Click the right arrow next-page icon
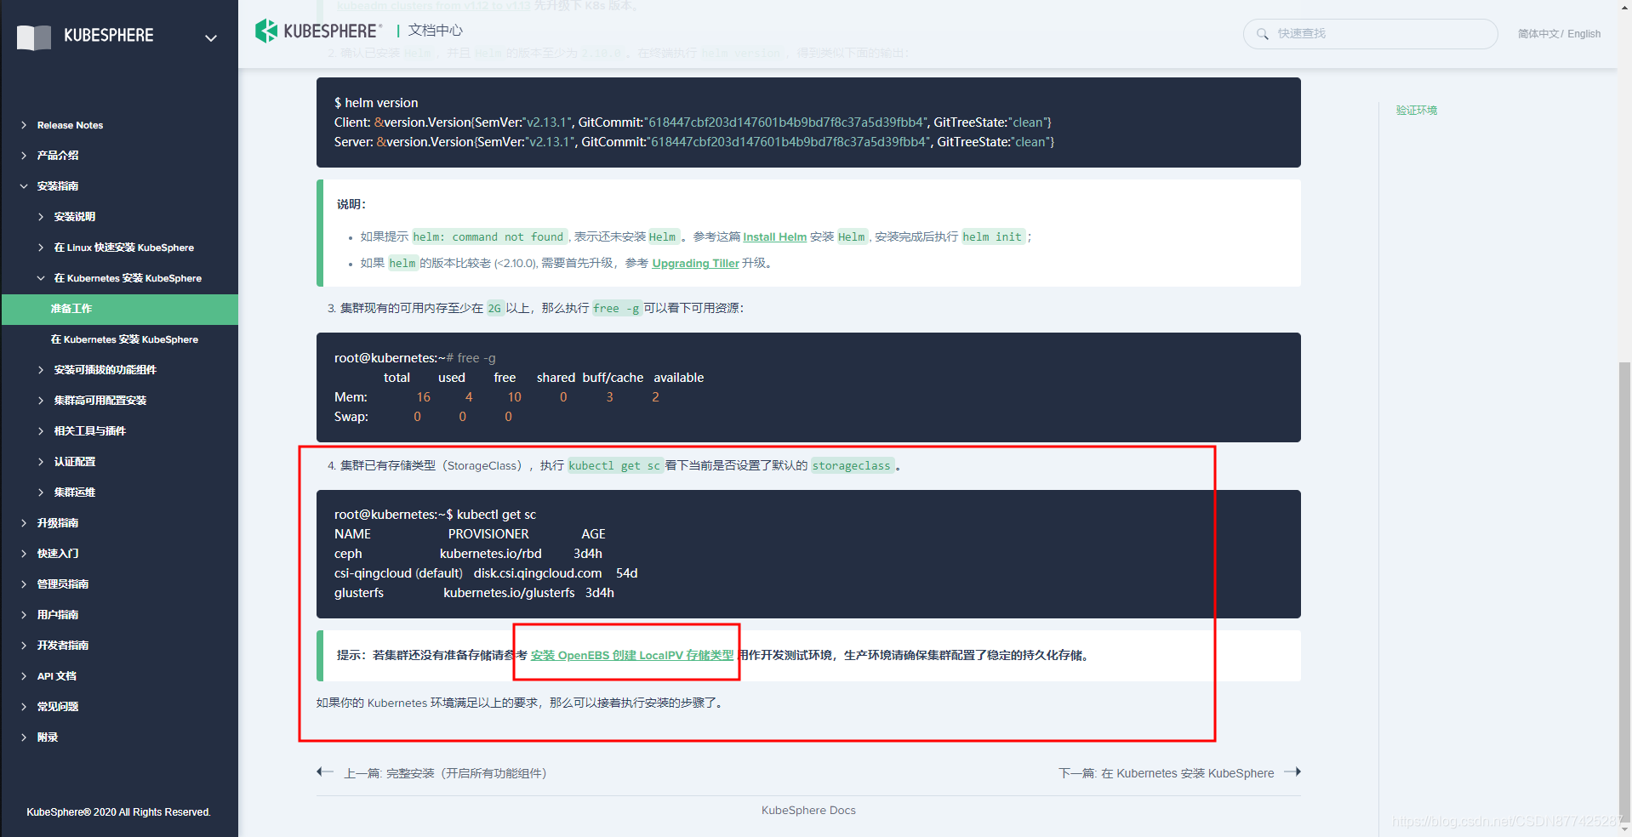Screen dimensions: 1632x837 1292,772
